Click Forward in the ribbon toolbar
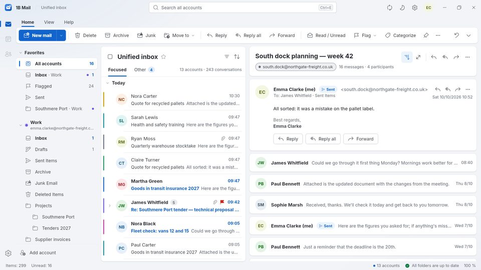This screenshot has width=481, height=270. coord(282,35)
